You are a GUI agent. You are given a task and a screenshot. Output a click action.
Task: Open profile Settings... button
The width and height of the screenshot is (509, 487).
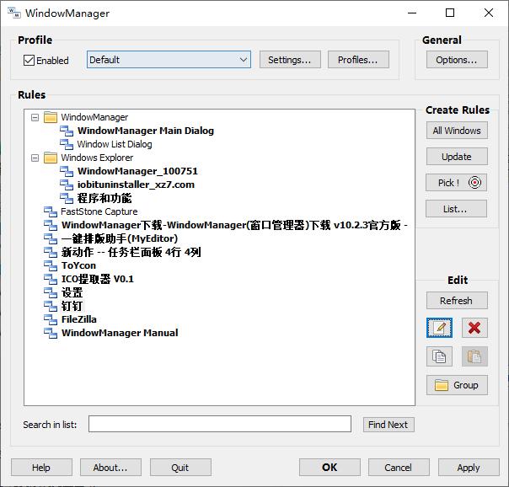[290, 60]
